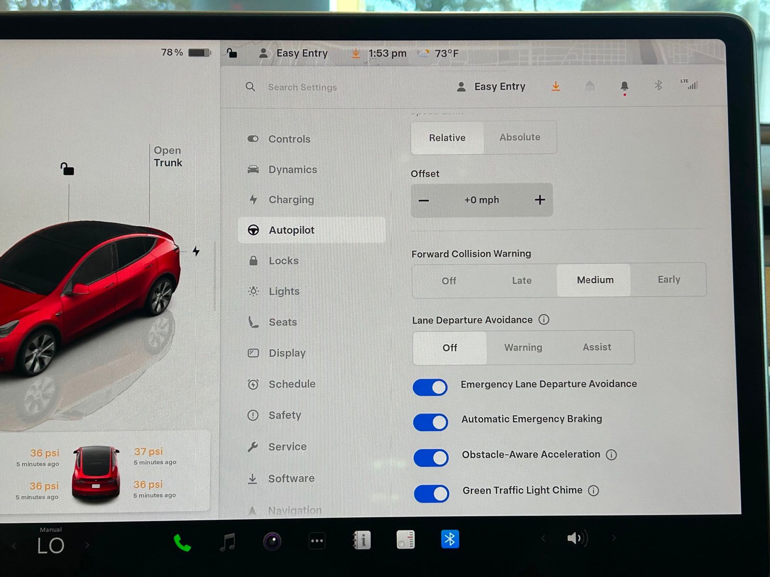Disable Emergency Lane Departure Avoidance toggle

(x=430, y=387)
